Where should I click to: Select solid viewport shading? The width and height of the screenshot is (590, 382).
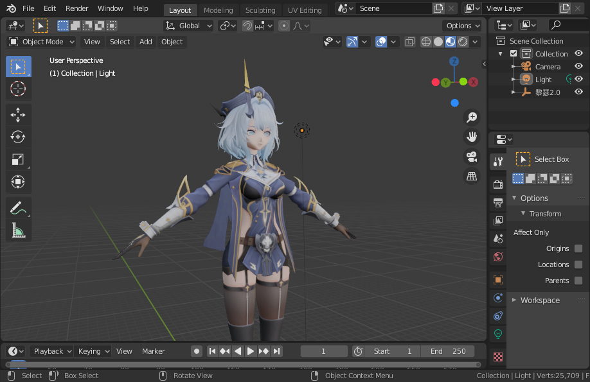(438, 42)
